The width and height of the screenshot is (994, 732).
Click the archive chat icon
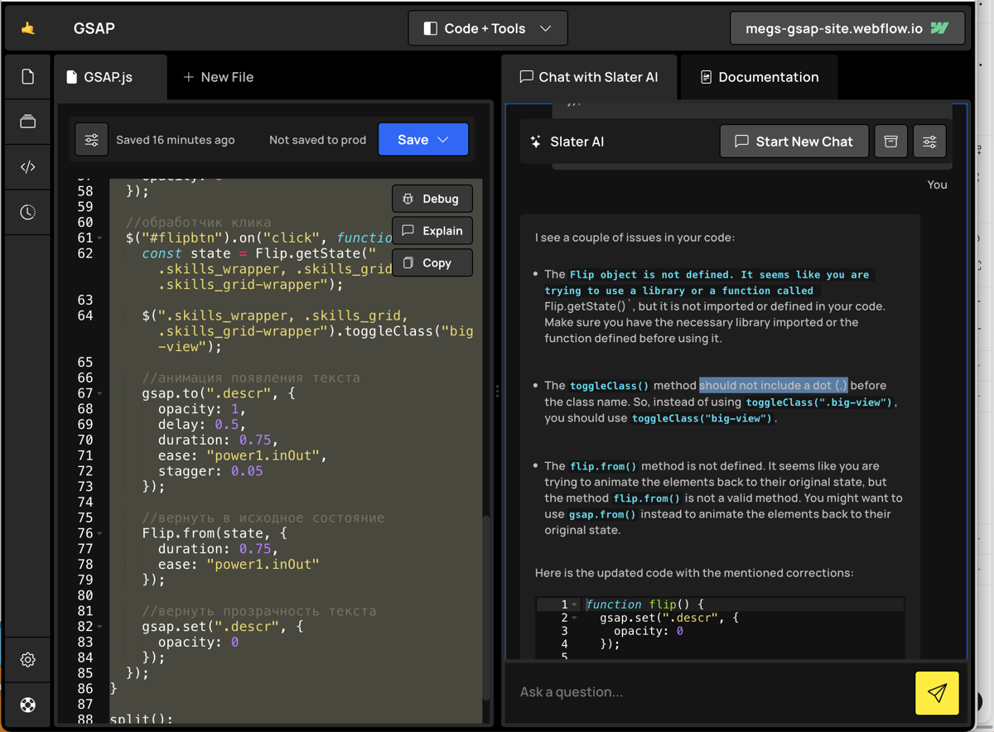point(890,142)
